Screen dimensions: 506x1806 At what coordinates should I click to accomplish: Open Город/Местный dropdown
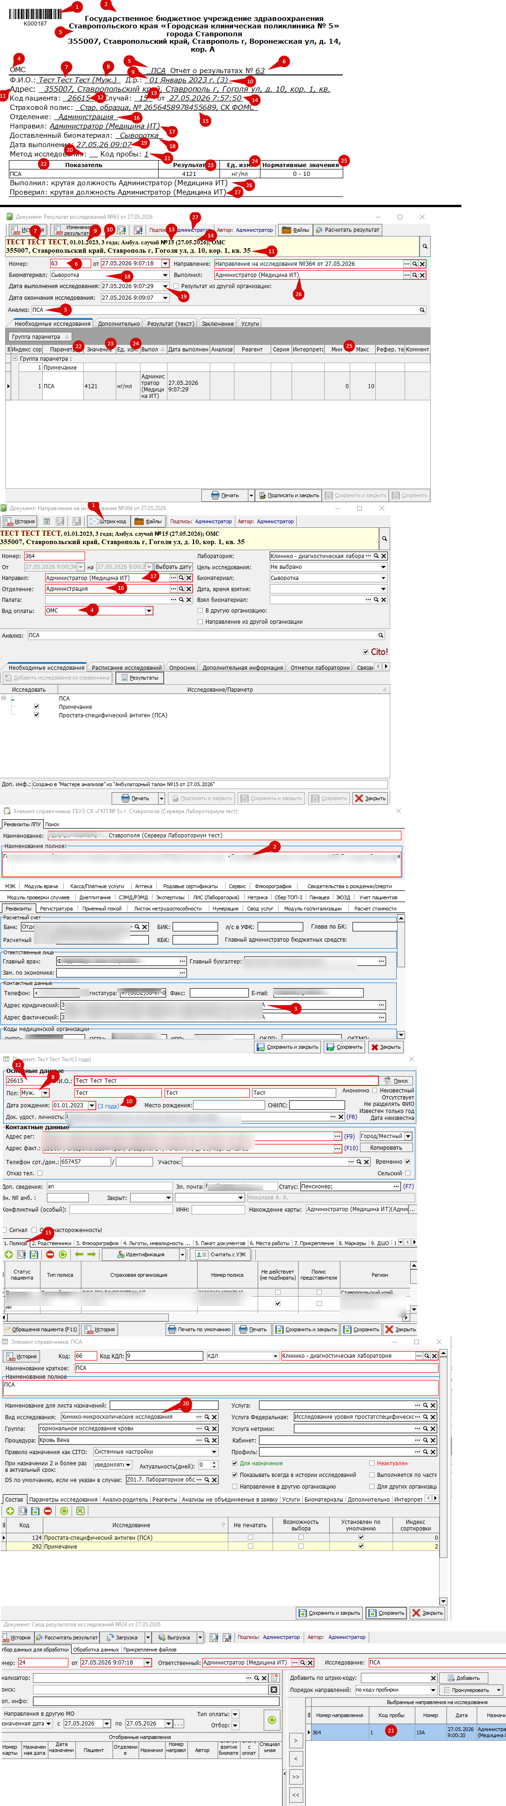click(x=408, y=1137)
